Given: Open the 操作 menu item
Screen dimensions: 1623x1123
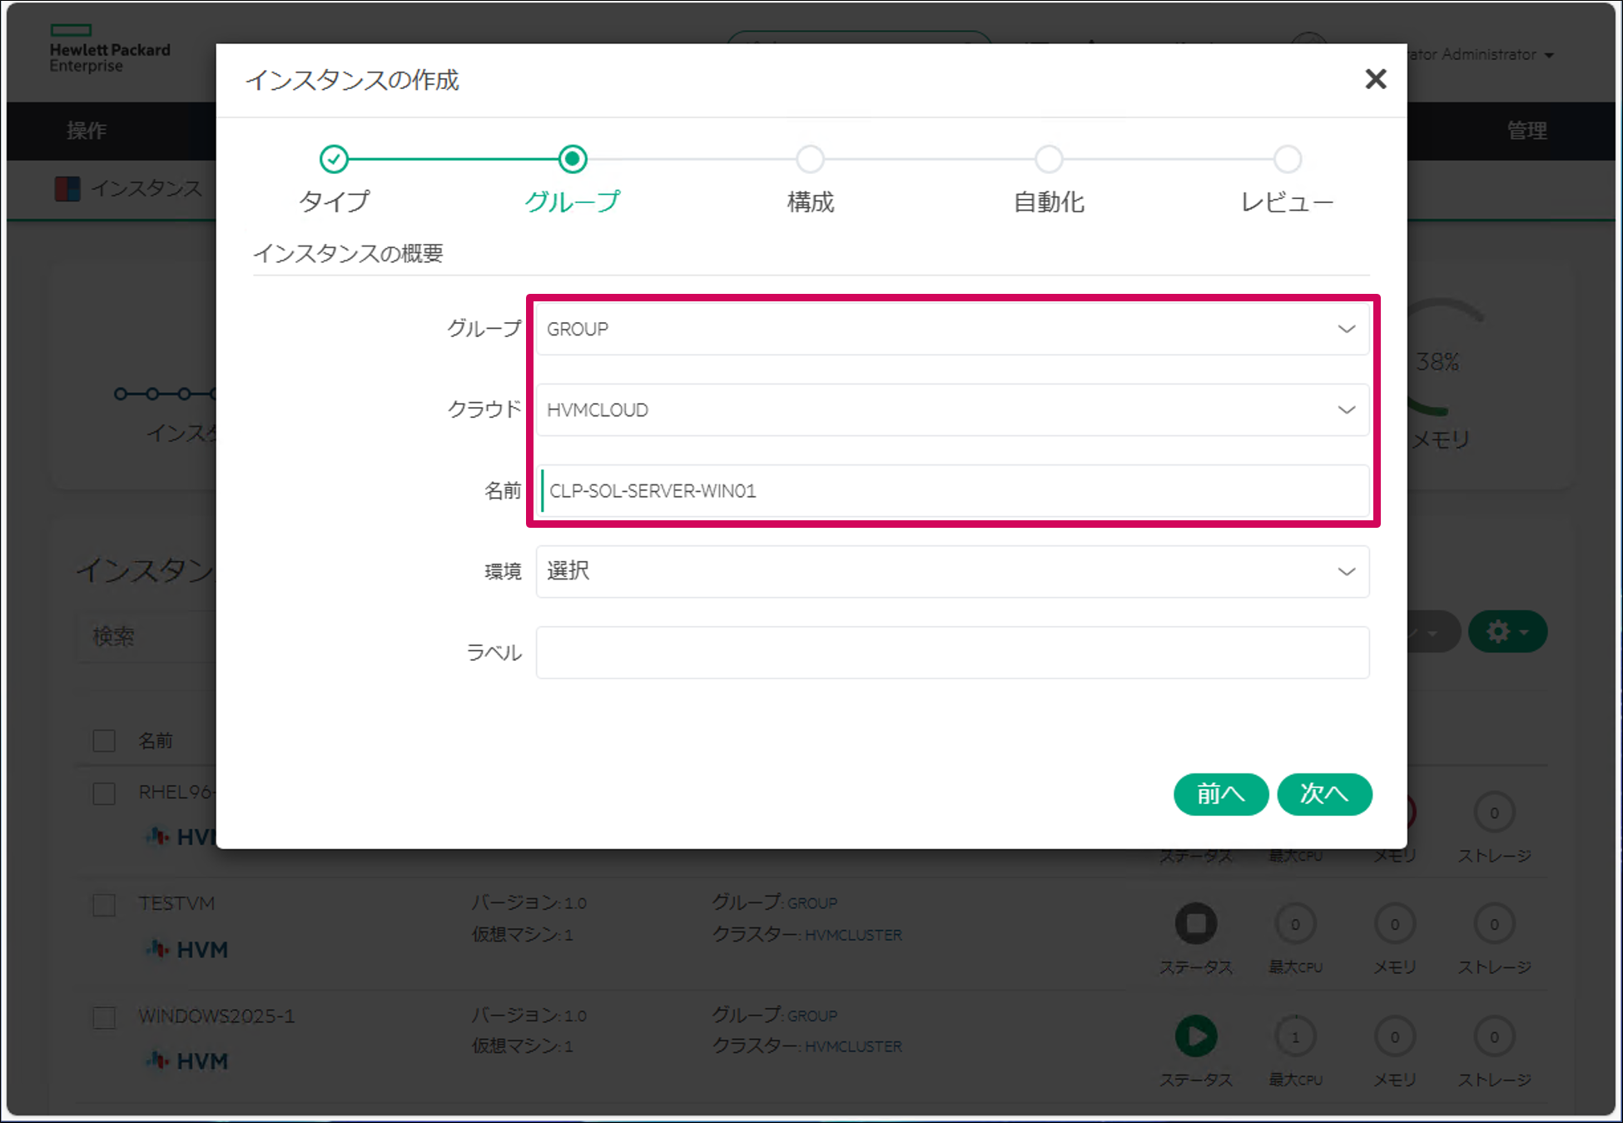Looking at the screenshot, I should point(86,131).
